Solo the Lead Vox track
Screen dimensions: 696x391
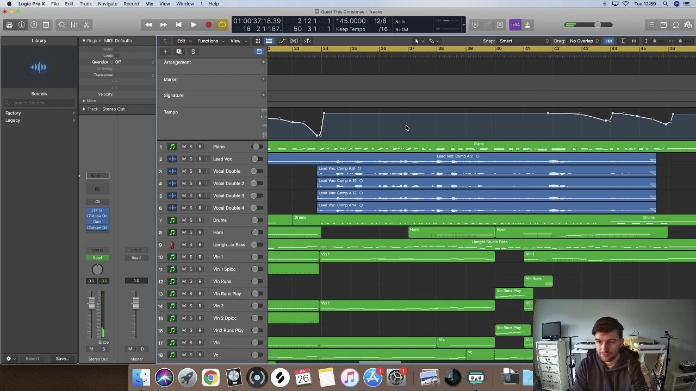(191, 159)
